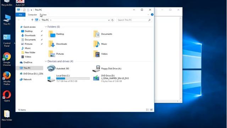Select the This PC desktop icon
This screenshot has height=128, width=227.
7,20
